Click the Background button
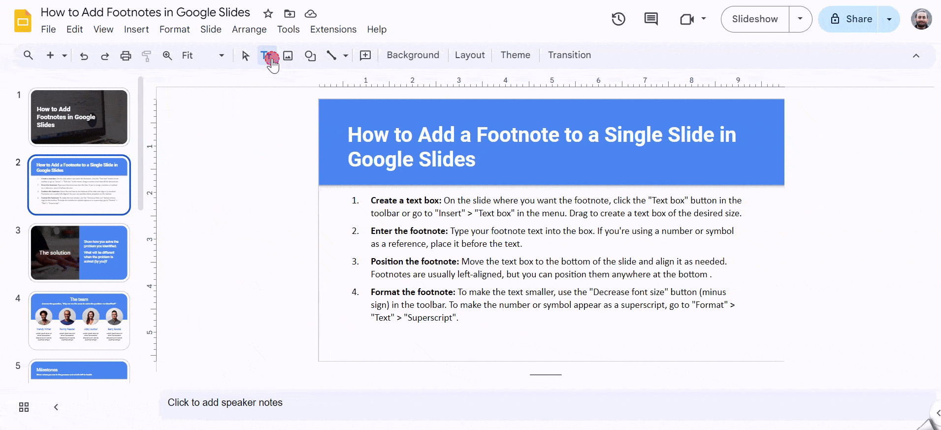This screenshot has height=430, width=941. [413, 55]
